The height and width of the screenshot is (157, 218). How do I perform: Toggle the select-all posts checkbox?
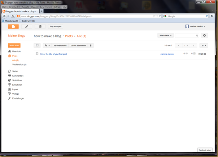pyautogui.click(x=37, y=45)
